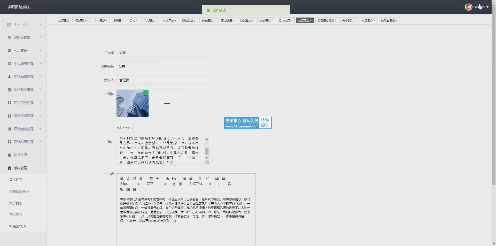
Task: Expand the 面试结果管理 sidebar menu
Action: click(23, 142)
